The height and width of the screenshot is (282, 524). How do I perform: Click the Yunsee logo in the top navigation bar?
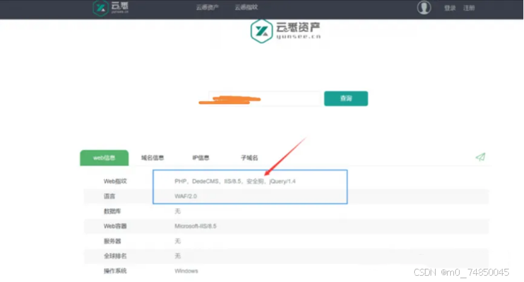110,8
